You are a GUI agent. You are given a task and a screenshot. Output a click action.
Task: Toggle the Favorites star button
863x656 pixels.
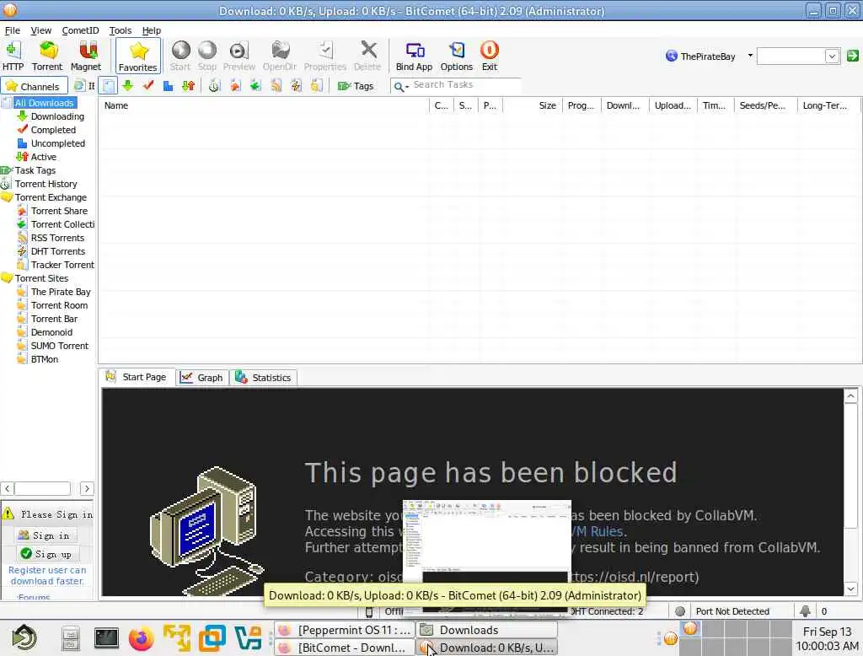(x=138, y=56)
